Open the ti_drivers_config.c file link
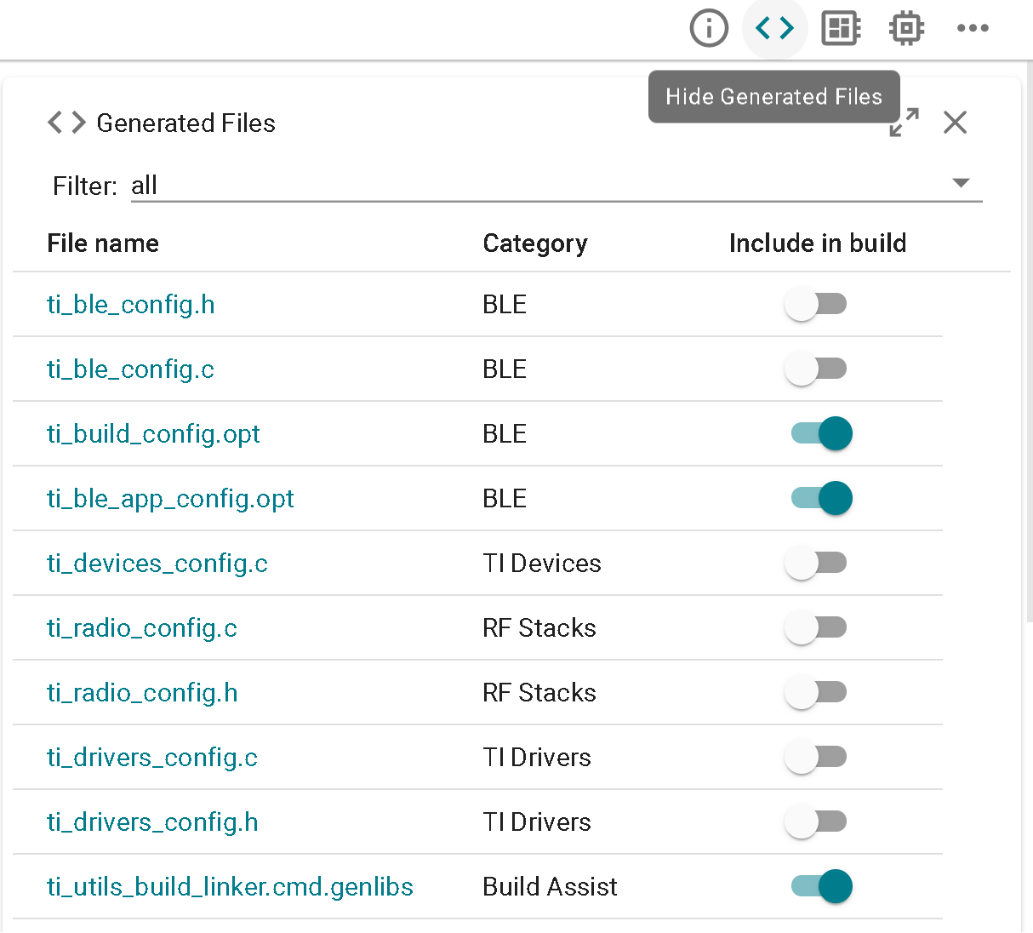1033x933 pixels. [x=151, y=757]
